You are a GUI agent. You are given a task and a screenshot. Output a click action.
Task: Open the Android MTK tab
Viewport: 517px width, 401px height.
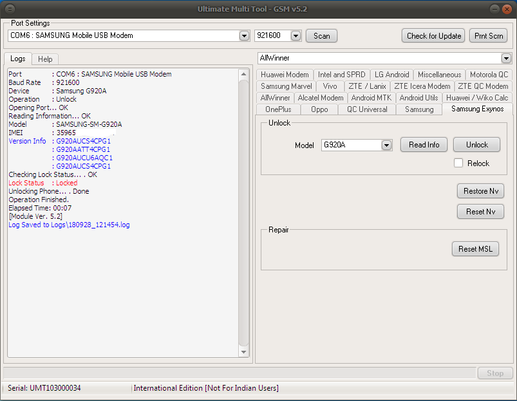371,98
